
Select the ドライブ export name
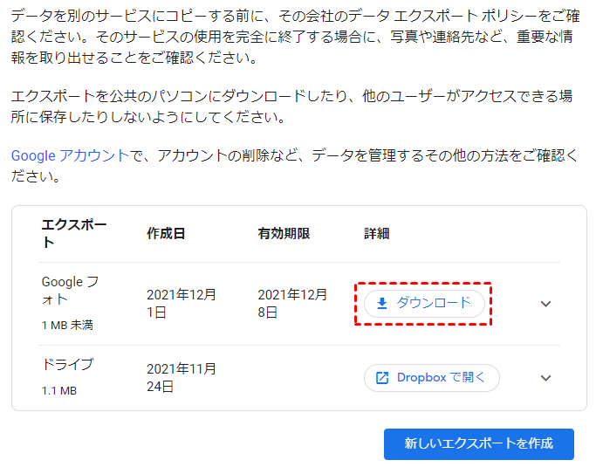point(67,365)
